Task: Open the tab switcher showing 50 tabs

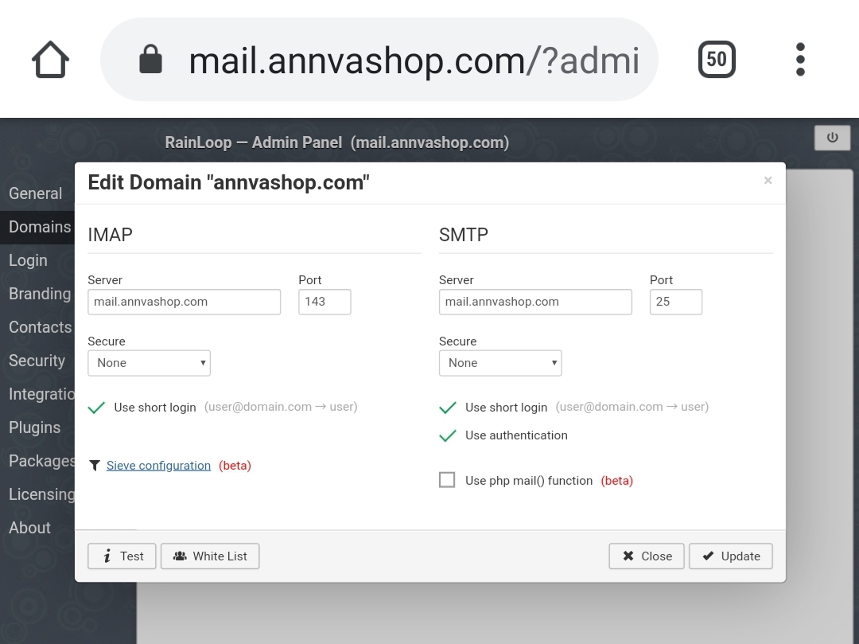Action: point(715,58)
